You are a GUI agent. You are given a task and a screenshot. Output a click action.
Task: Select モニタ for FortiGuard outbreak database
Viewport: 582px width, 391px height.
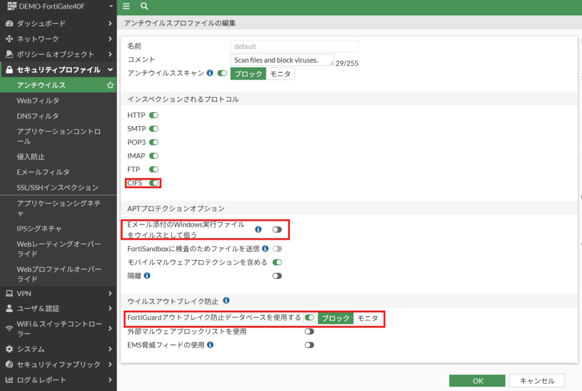368,318
